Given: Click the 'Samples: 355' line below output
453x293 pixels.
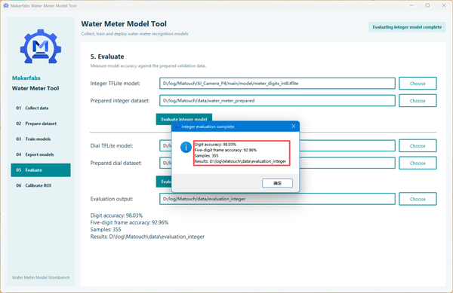Looking at the screenshot, I should [106, 230].
